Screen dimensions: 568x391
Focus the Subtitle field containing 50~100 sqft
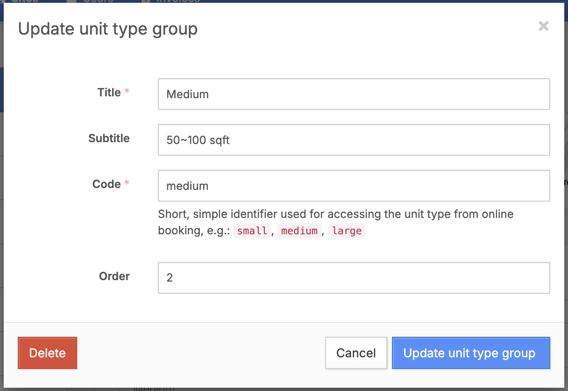coord(354,140)
